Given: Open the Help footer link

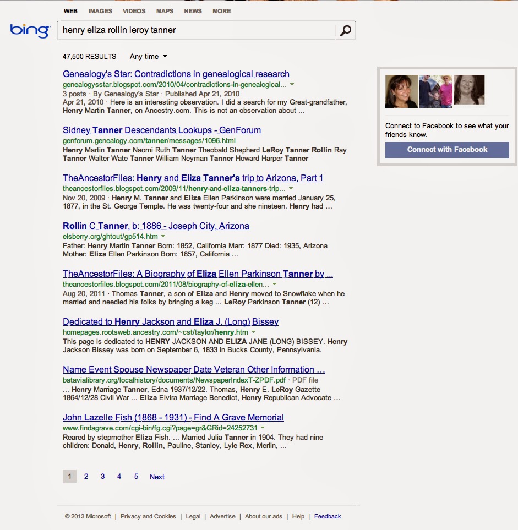Looking at the screenshot, I should tap(298, 516).
